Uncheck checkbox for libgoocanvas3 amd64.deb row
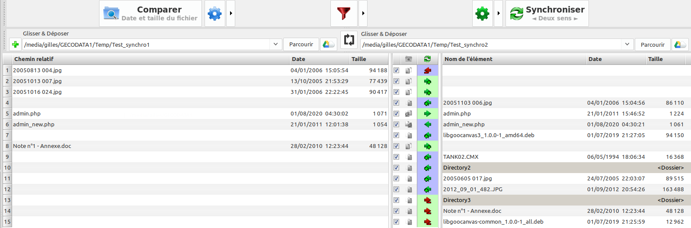Screen dimensions: 691x228 (x=396, y=135)
